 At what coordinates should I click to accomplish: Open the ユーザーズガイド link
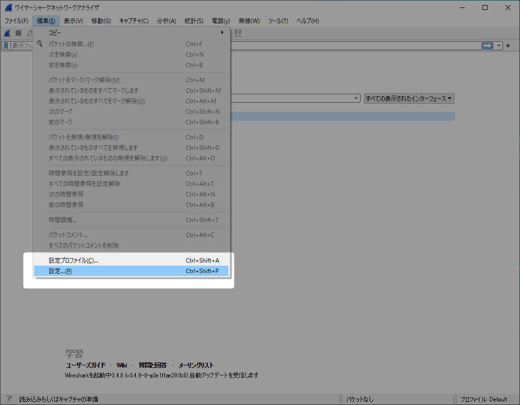[x=86, y=365]
